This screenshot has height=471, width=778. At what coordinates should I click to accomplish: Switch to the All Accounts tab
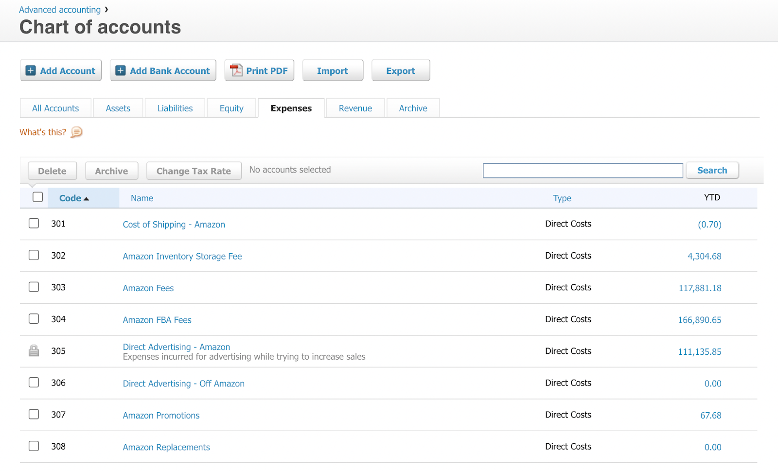point(55,108)
